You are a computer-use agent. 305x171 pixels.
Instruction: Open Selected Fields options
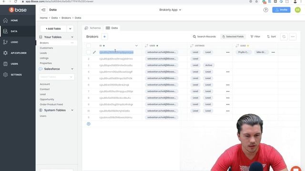pyautogui.click(x=233, y=37)
